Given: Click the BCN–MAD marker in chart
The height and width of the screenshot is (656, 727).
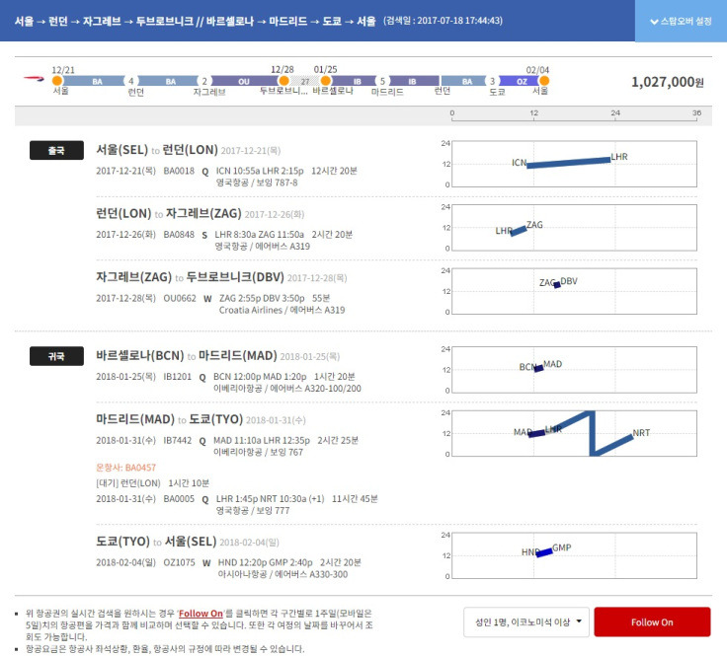Looking at the screenshot, I should [x=538, y=369].
